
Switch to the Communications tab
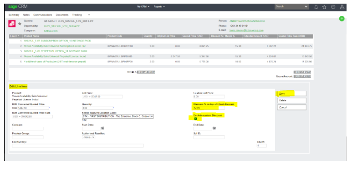tap(43, 15)
